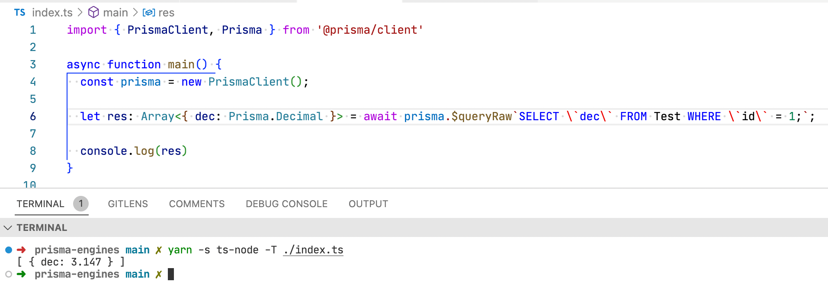Switch to the TERMINAL tab

point(40,204)
